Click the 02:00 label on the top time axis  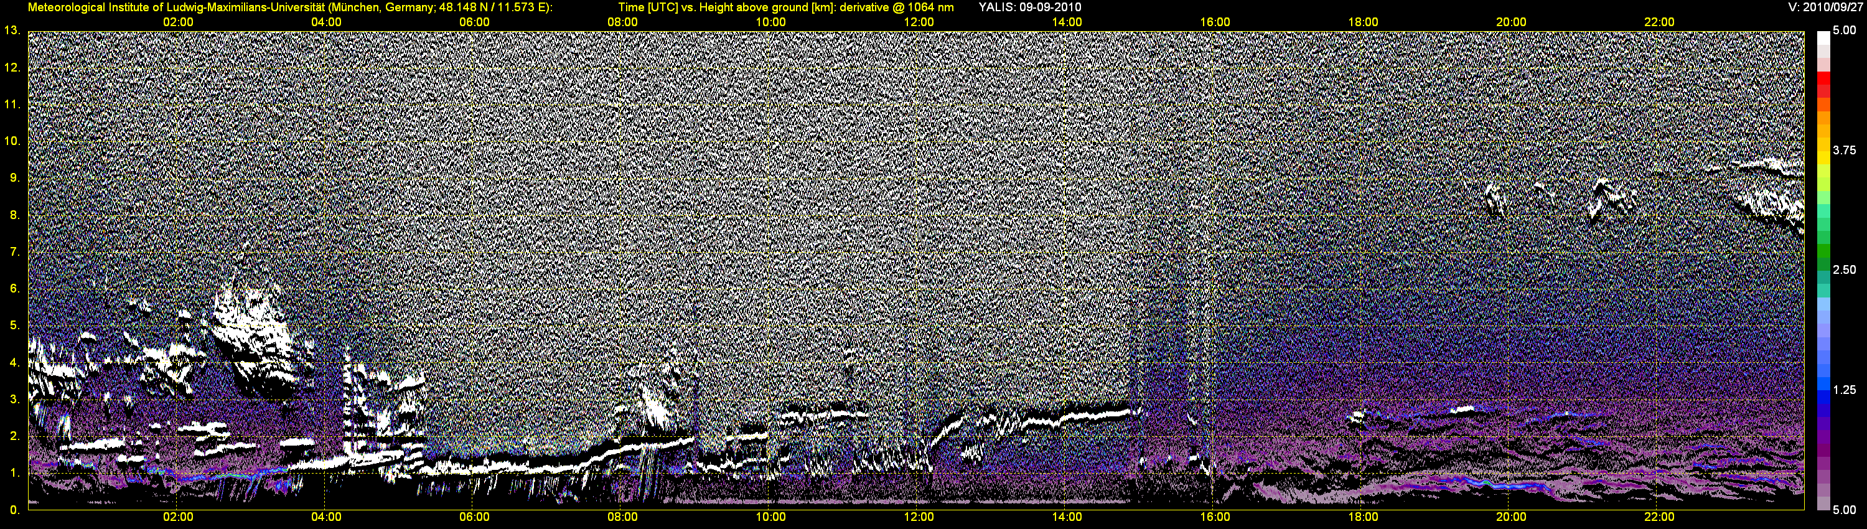point(178,22)
